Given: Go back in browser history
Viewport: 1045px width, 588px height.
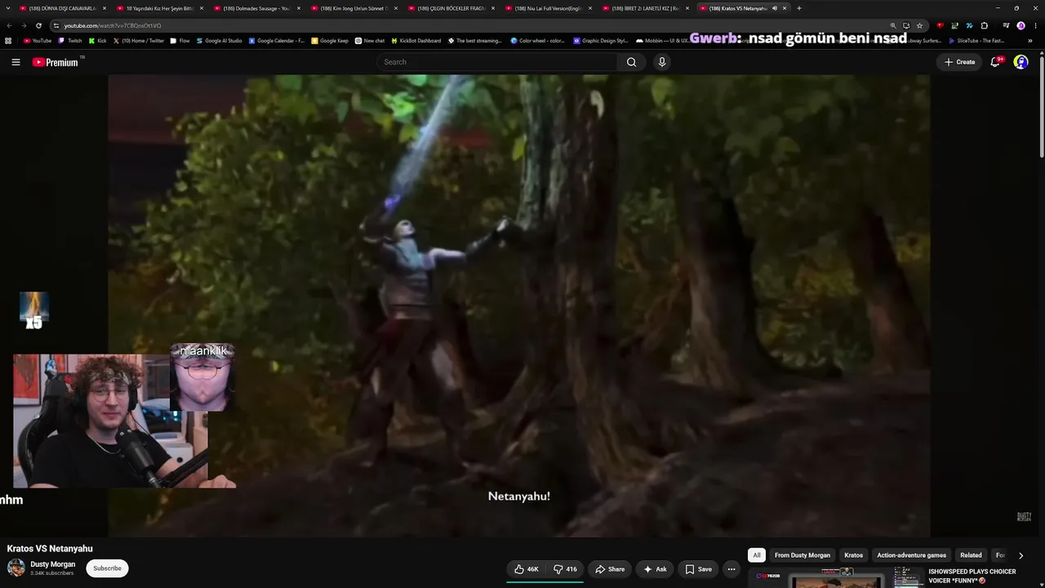Looking at the screenshot, I should click(x=9, y=25).
